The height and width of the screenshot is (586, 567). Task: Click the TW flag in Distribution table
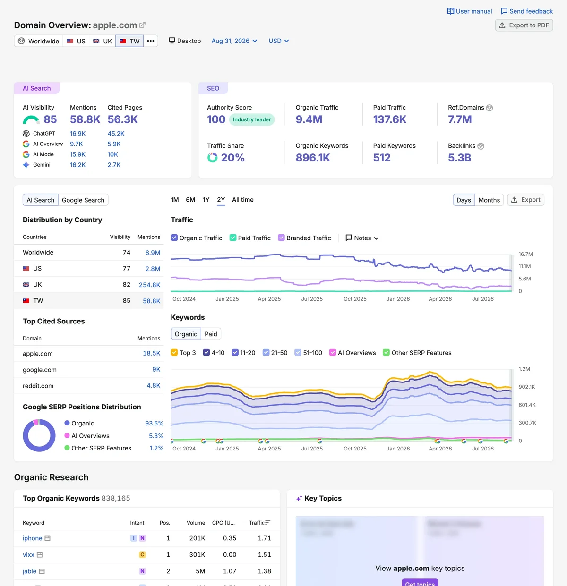pyautogui.click(x=26, y=301)
